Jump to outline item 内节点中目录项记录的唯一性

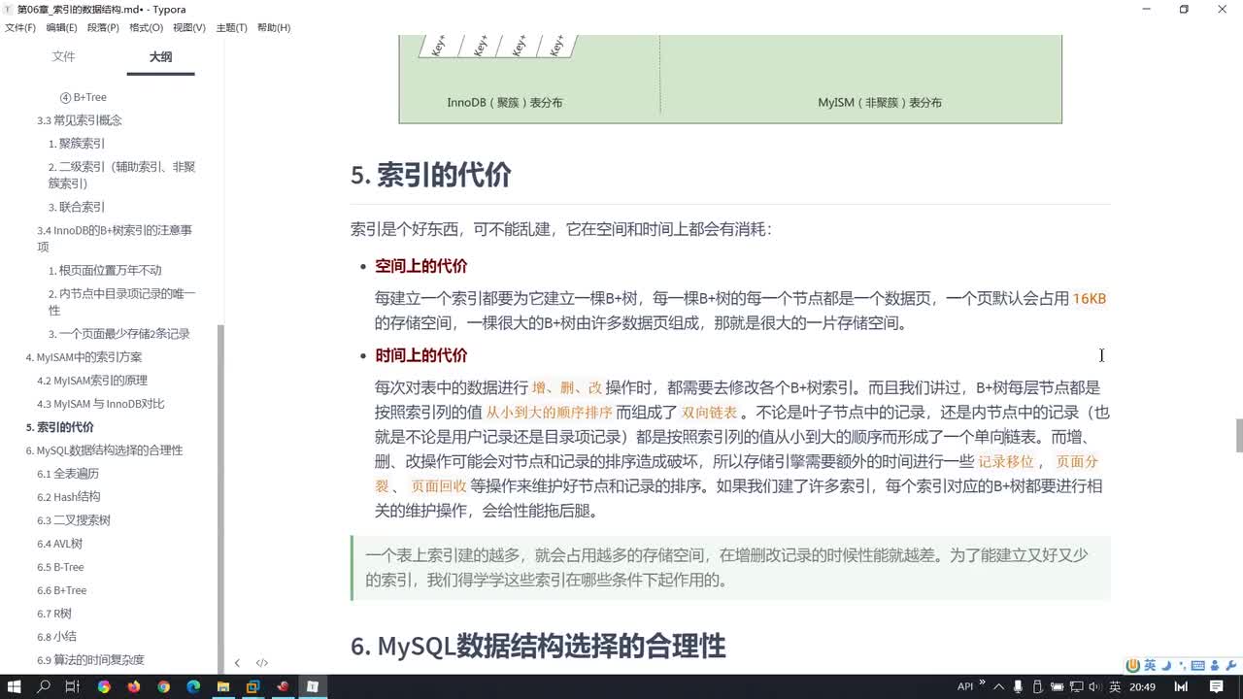[122, 301]
